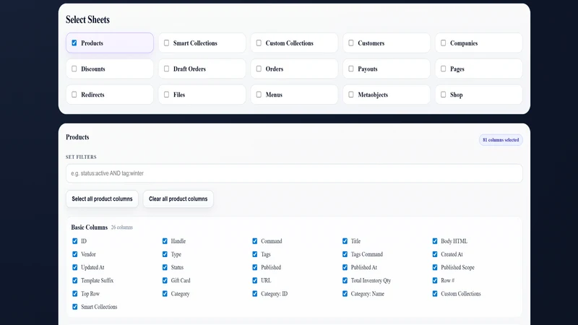
Task: Select the Menus sheet
Action: [x=294, y=95]
